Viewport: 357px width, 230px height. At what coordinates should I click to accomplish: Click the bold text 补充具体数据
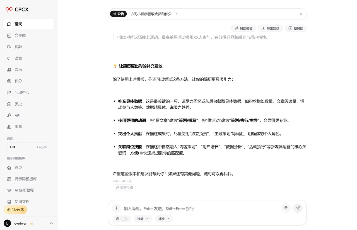(x=130, y=101)
